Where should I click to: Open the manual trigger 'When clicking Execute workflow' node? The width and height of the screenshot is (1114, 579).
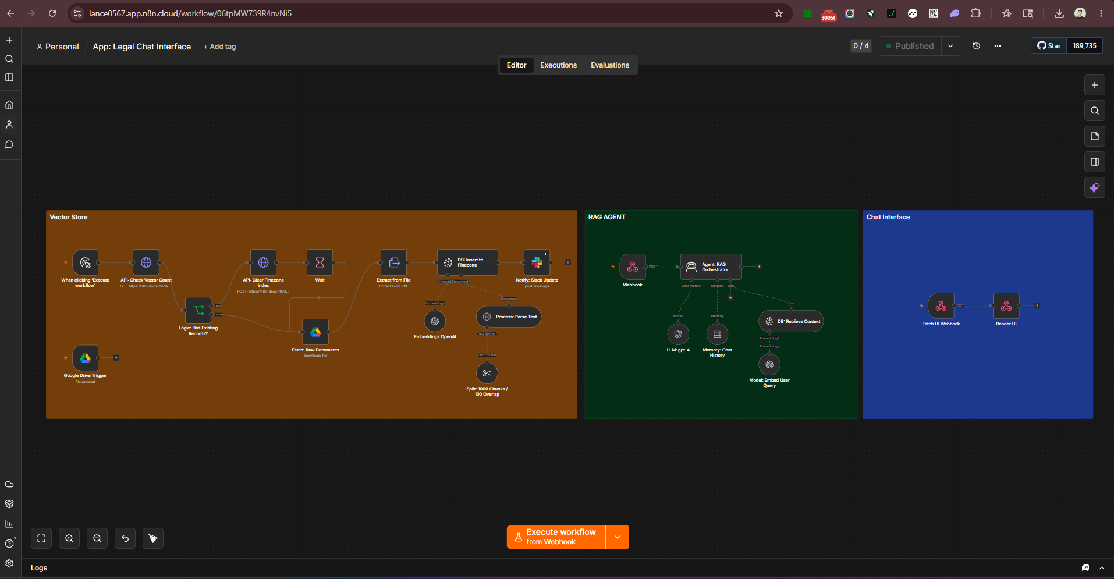tap(85, 262)
